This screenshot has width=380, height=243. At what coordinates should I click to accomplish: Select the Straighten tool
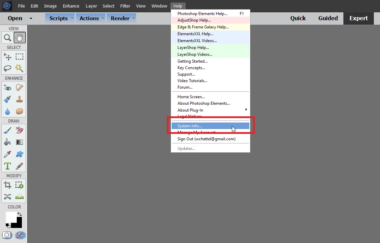[19, 197]
